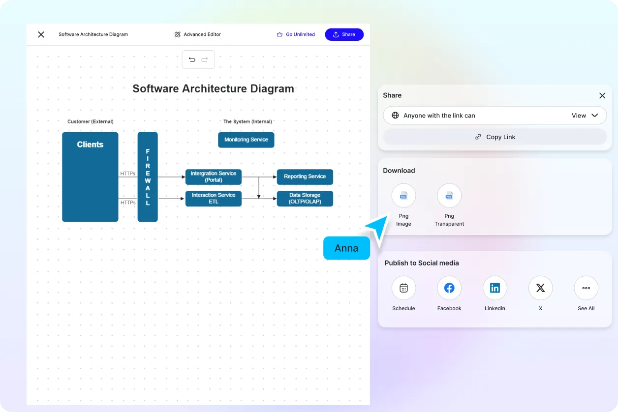Screen dimensions: 618x412
Task: Close the diagram editor with the X icon
Action: click(x=41, y=34)
